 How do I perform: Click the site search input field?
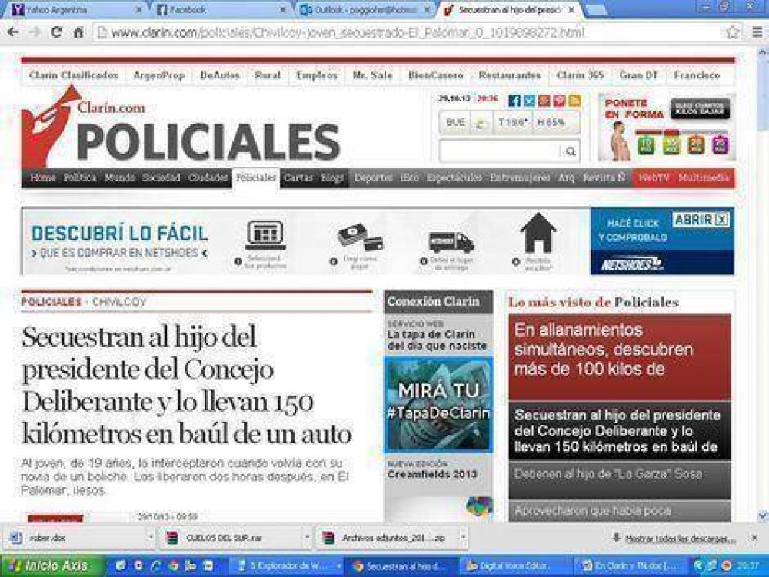[x=500, y=151]
